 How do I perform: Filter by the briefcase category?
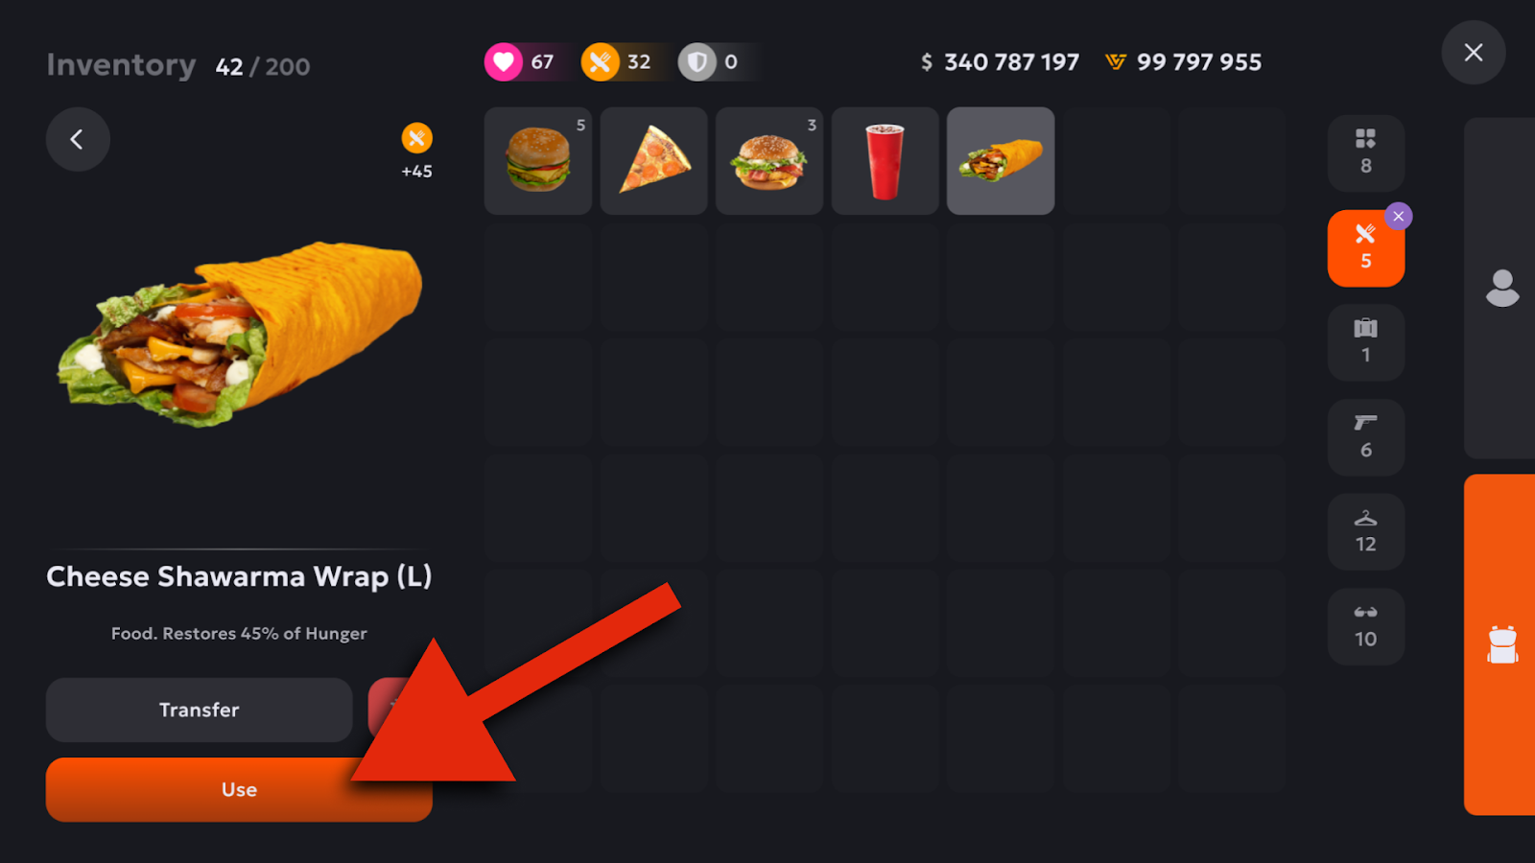point(1366,342)
